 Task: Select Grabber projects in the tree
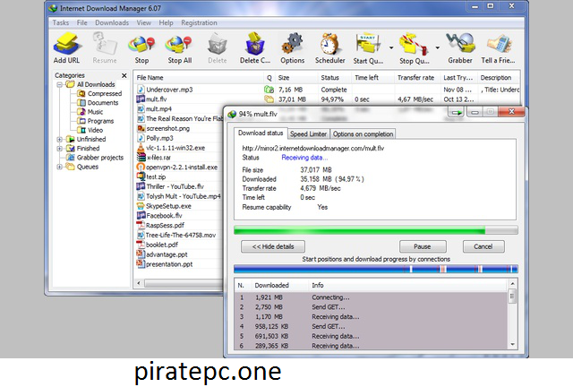(95, 158)
